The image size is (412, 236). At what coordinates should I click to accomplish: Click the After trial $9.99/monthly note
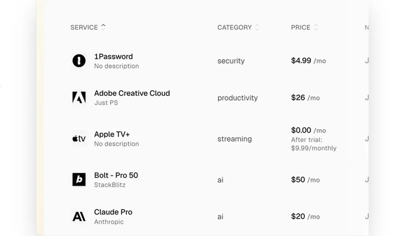314,144
